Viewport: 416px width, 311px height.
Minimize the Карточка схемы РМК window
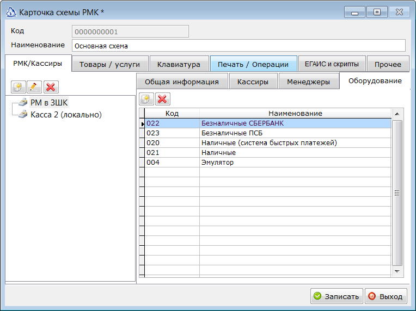(354, 13)
